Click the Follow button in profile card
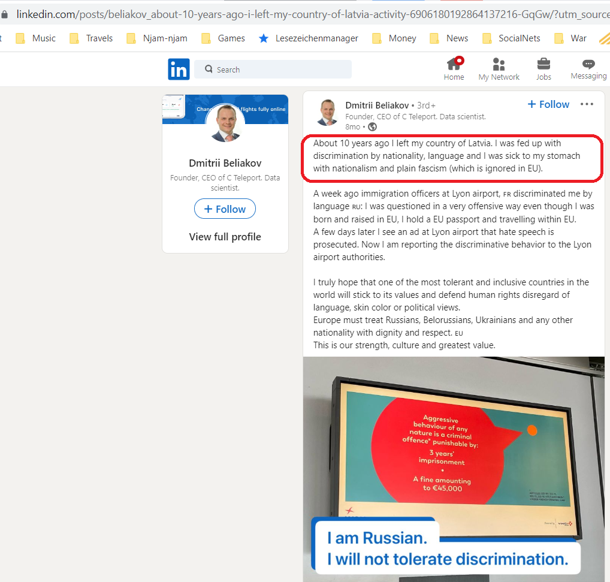 (x=225, y=209)
